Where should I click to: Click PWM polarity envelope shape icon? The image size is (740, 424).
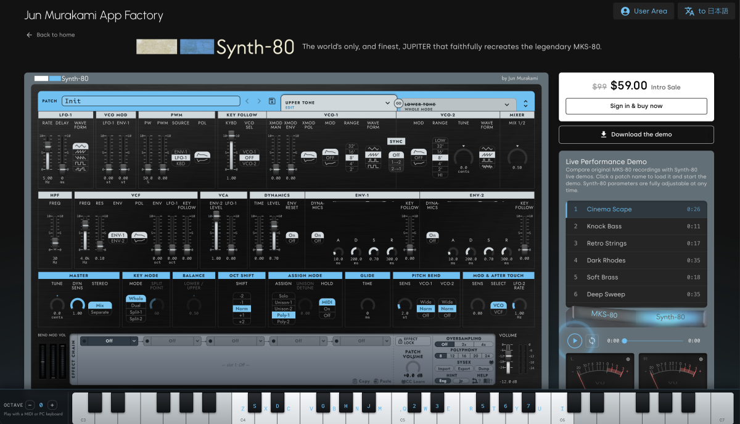pos(202,154)
